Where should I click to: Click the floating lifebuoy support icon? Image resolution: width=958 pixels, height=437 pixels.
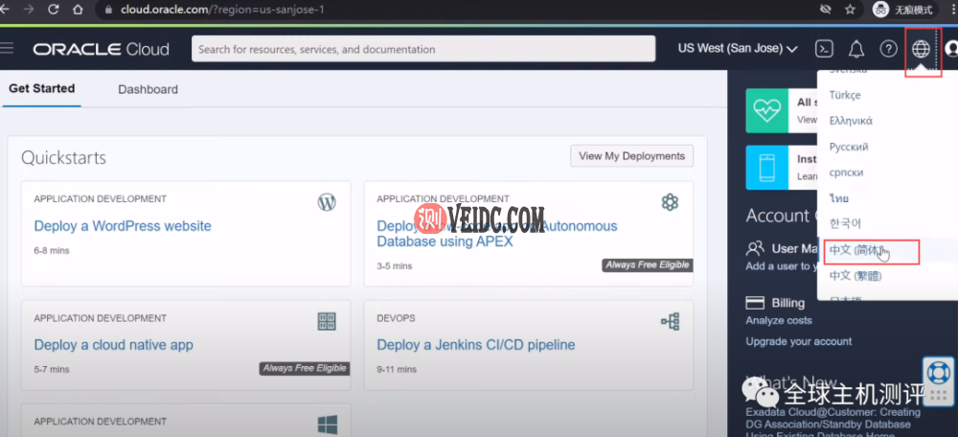click(x=938, y=371)
